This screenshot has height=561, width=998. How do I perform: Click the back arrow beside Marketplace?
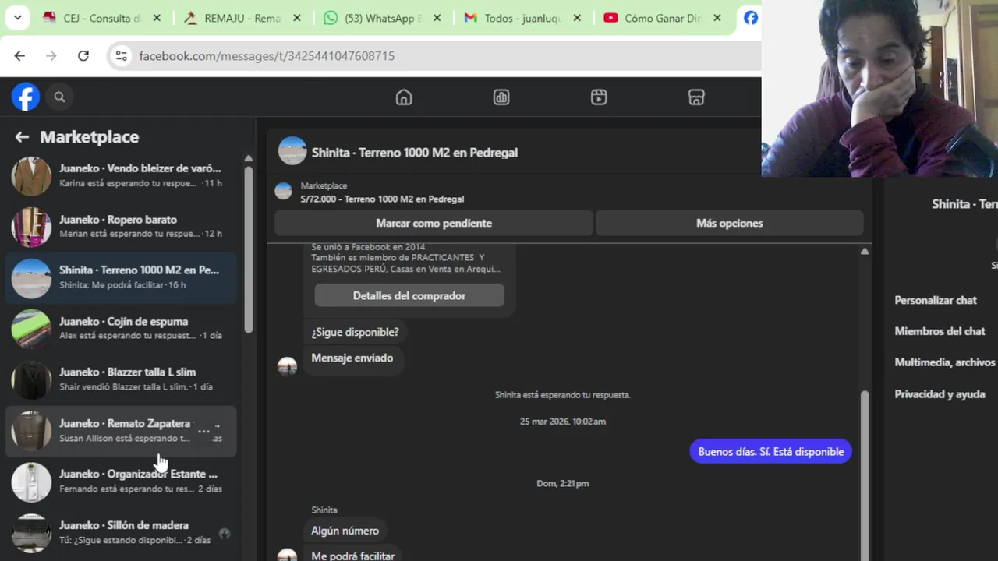(x=22, y=137)
